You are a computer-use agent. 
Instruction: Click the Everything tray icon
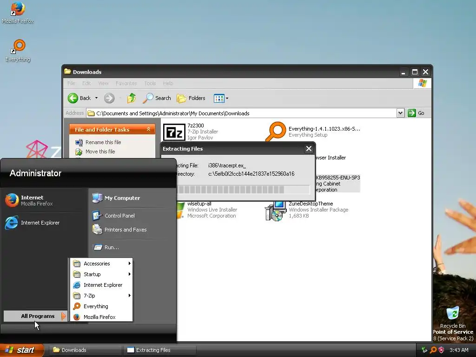pos(434,350)
